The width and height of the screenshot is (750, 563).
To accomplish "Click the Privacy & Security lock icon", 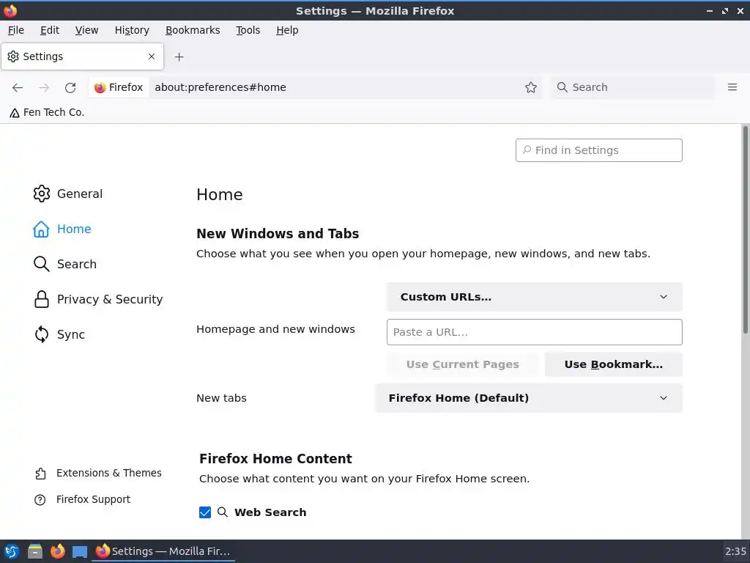I will (x=42, y=299).
